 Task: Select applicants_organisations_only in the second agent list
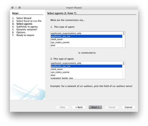(86, 63)
